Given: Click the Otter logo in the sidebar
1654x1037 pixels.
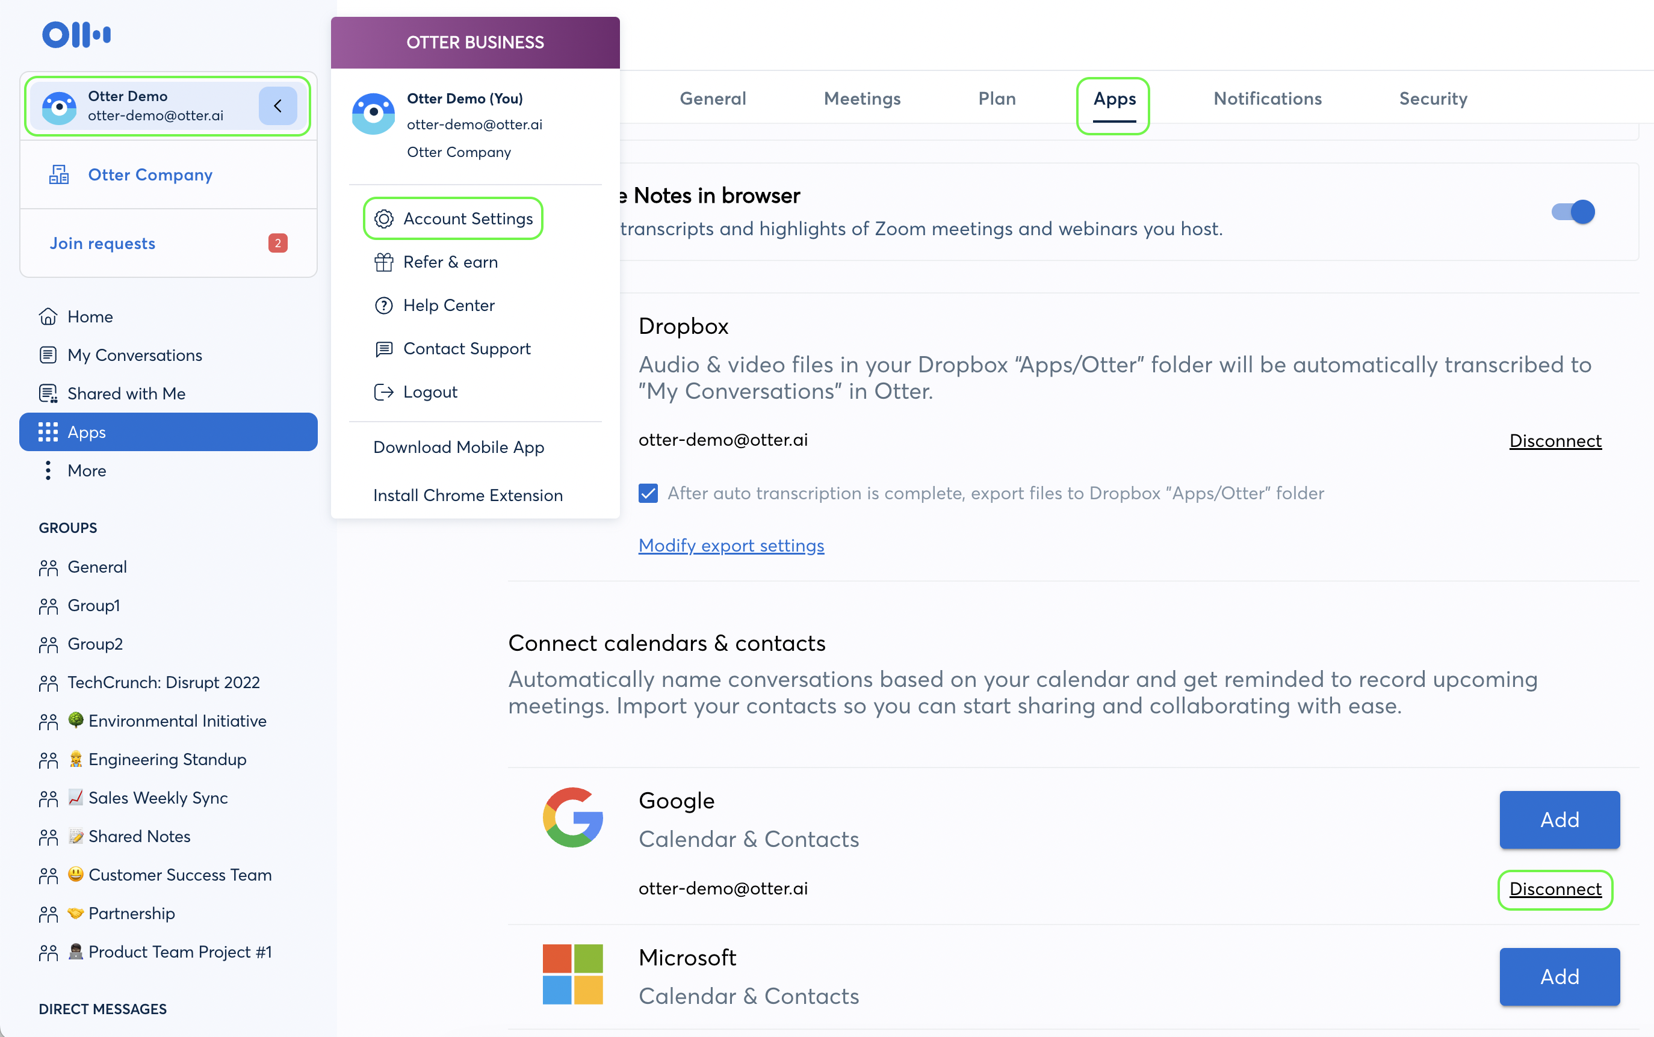Looking at the screenshot, I should tap(76, 34).
